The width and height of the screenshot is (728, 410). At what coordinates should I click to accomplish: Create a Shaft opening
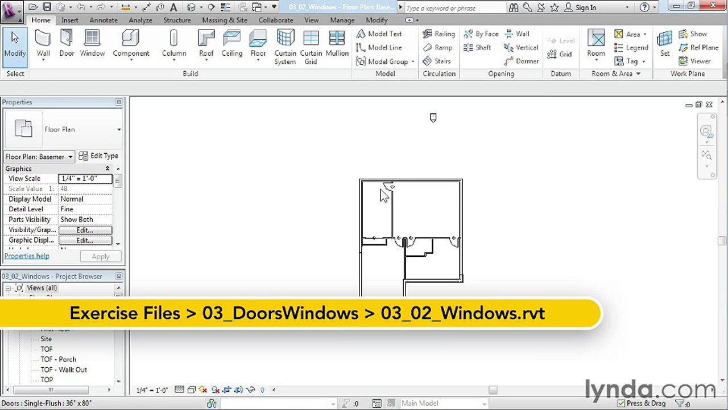point(477,47)
